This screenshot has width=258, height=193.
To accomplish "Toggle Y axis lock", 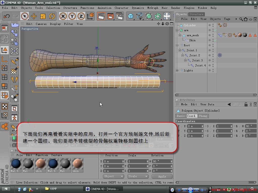I will (72, 16).
